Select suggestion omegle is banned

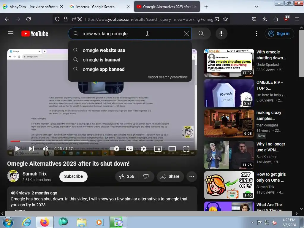pos(130,60)
